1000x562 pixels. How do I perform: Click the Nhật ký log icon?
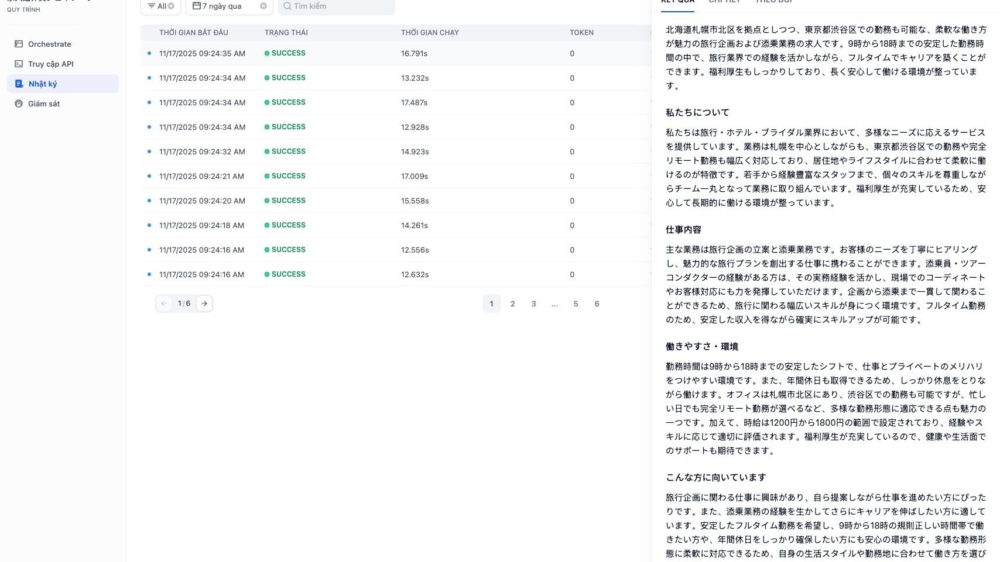[18, 84]
